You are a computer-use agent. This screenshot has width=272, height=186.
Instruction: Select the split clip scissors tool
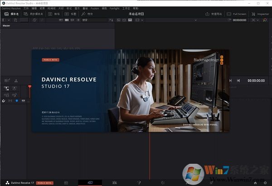click(x=15, y=81)
